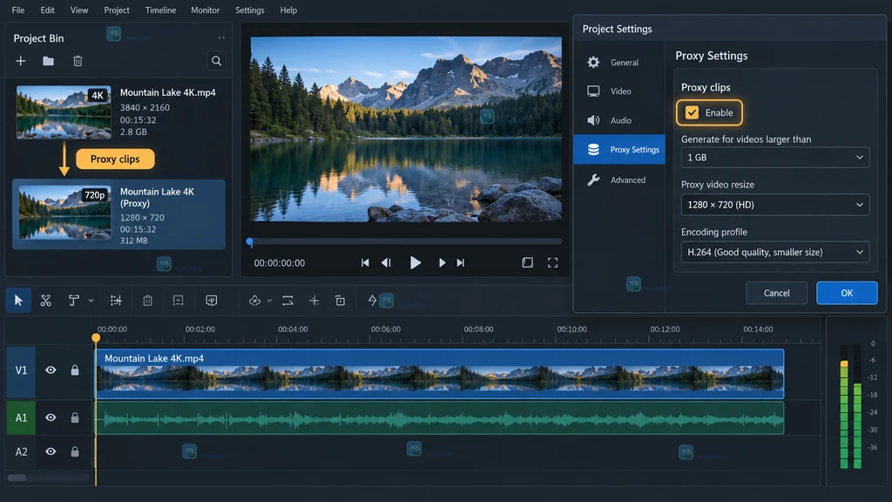Toggle the A1 track eye icon

tap(51, 417)
